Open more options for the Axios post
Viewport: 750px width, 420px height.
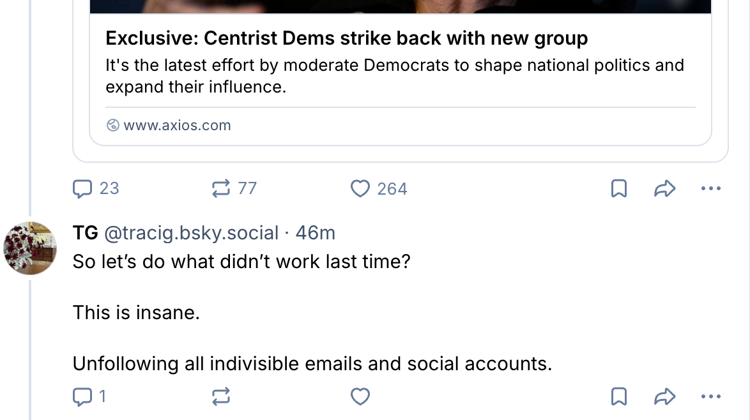710,189
